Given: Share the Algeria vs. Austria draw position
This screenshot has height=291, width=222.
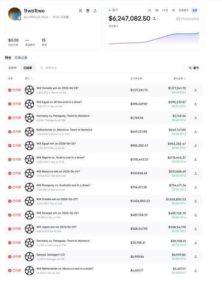Looking at the screenshot, I should (195, 160).
